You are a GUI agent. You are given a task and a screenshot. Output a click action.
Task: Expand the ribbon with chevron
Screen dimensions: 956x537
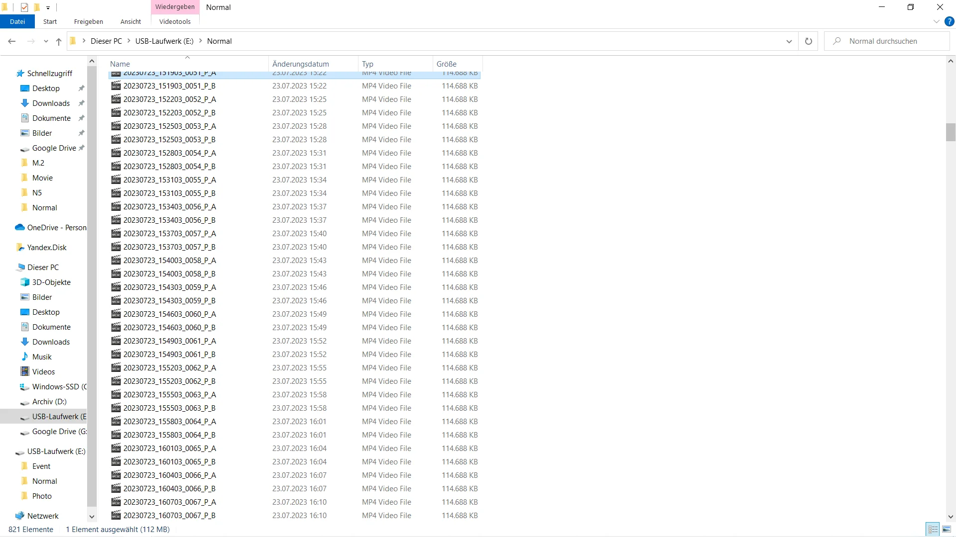936,21
